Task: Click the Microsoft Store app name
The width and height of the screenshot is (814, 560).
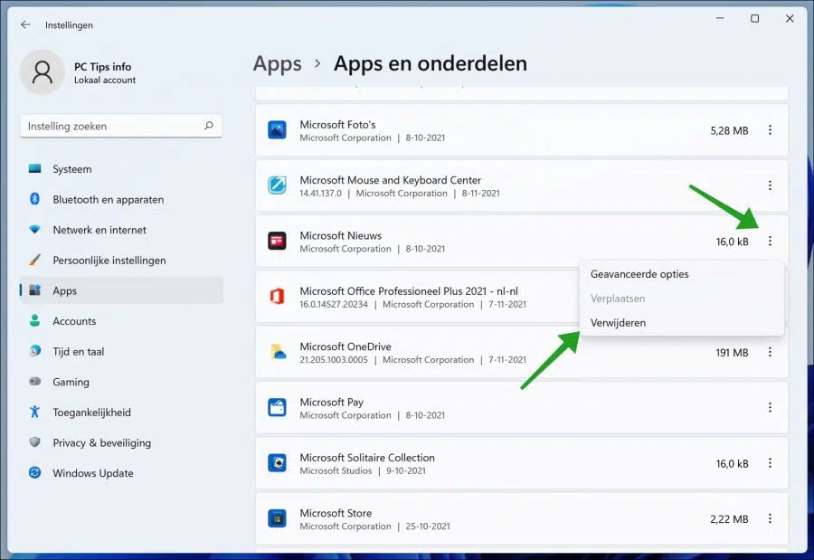Action: tap(336, 513)
